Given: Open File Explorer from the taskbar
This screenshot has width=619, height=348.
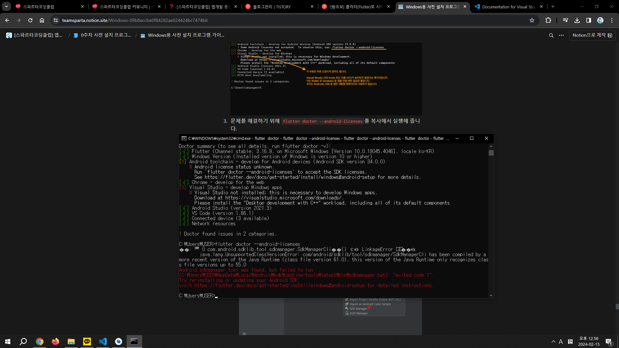Looking at the screenshot, I should coord(71,342).
